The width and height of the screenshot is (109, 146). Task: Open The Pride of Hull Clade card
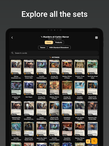click(92, 67)
